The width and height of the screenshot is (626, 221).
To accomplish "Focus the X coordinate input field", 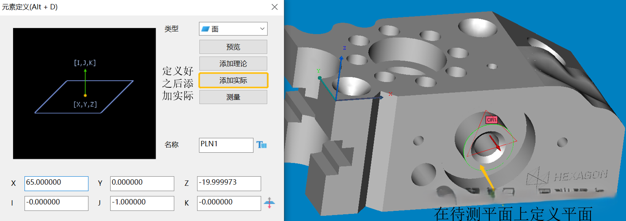I will [56, 183].
